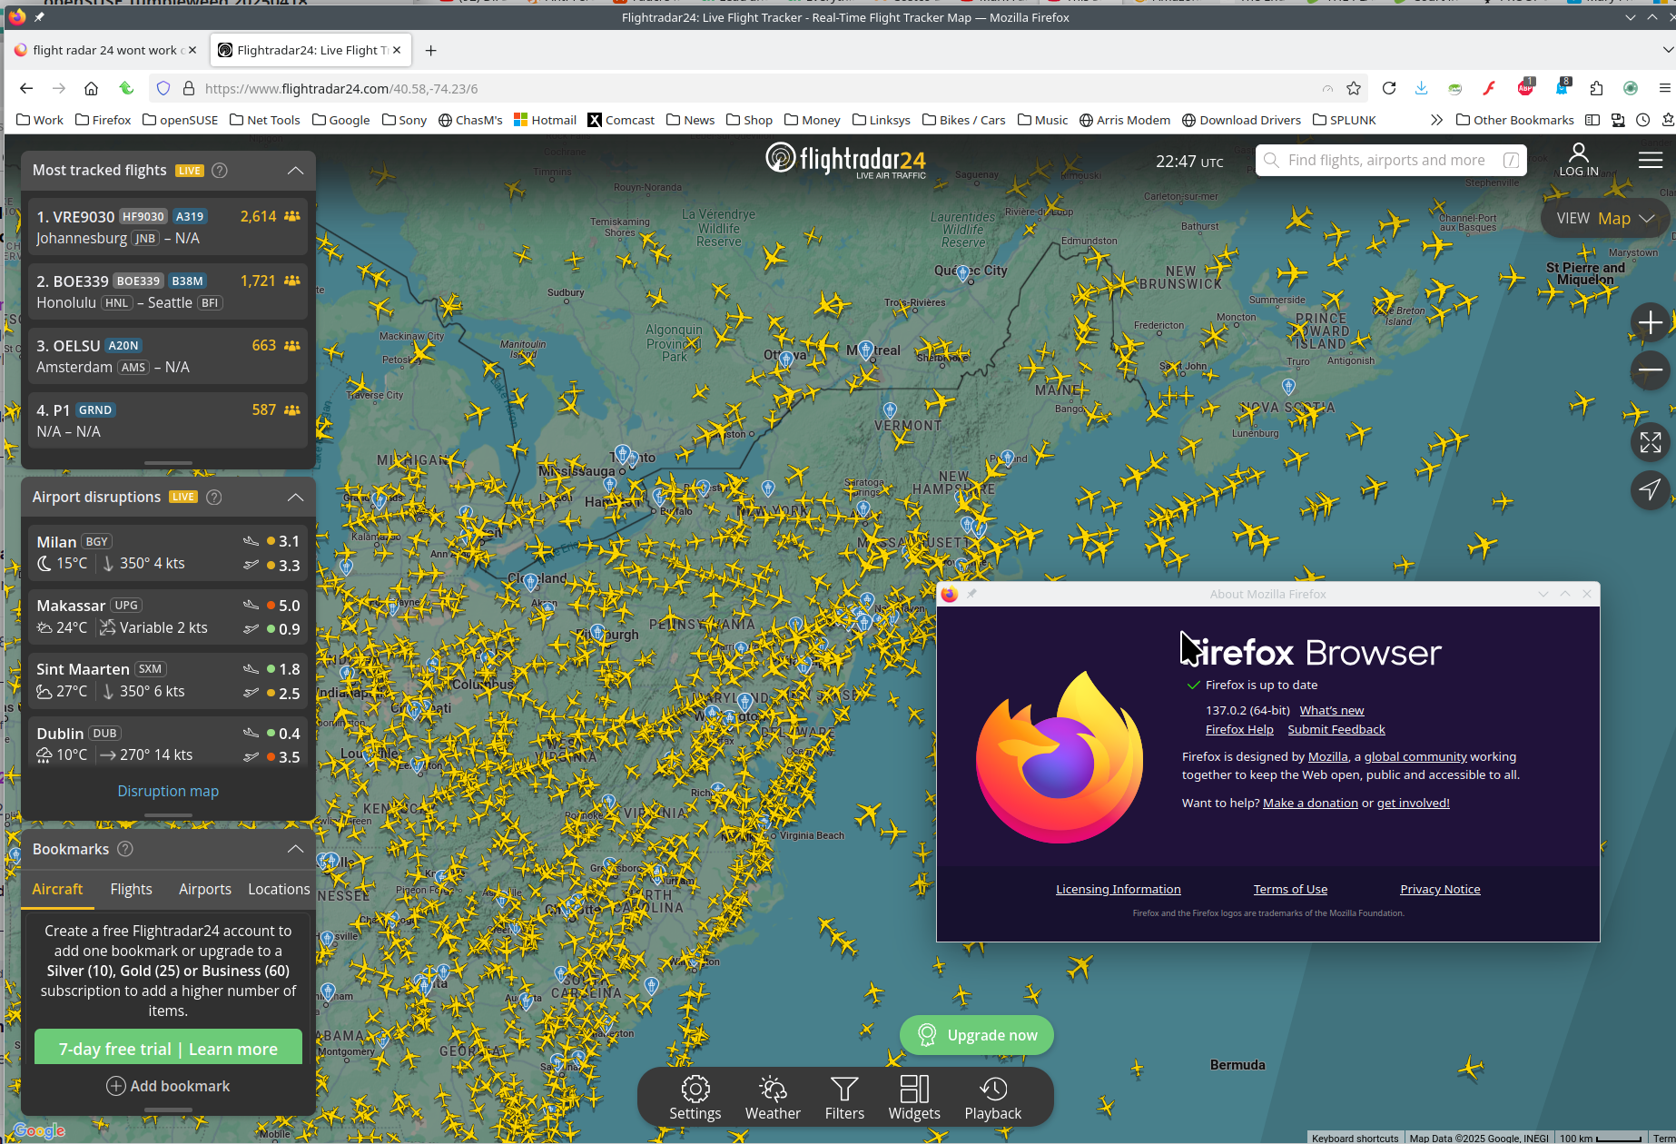Open the Disruption map link

168,791
